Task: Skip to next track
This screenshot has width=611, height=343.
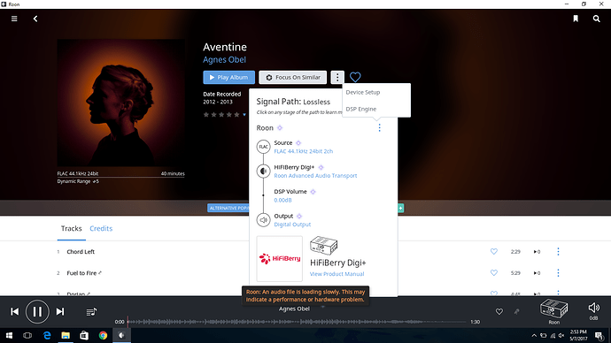Action: click(60, 311)
